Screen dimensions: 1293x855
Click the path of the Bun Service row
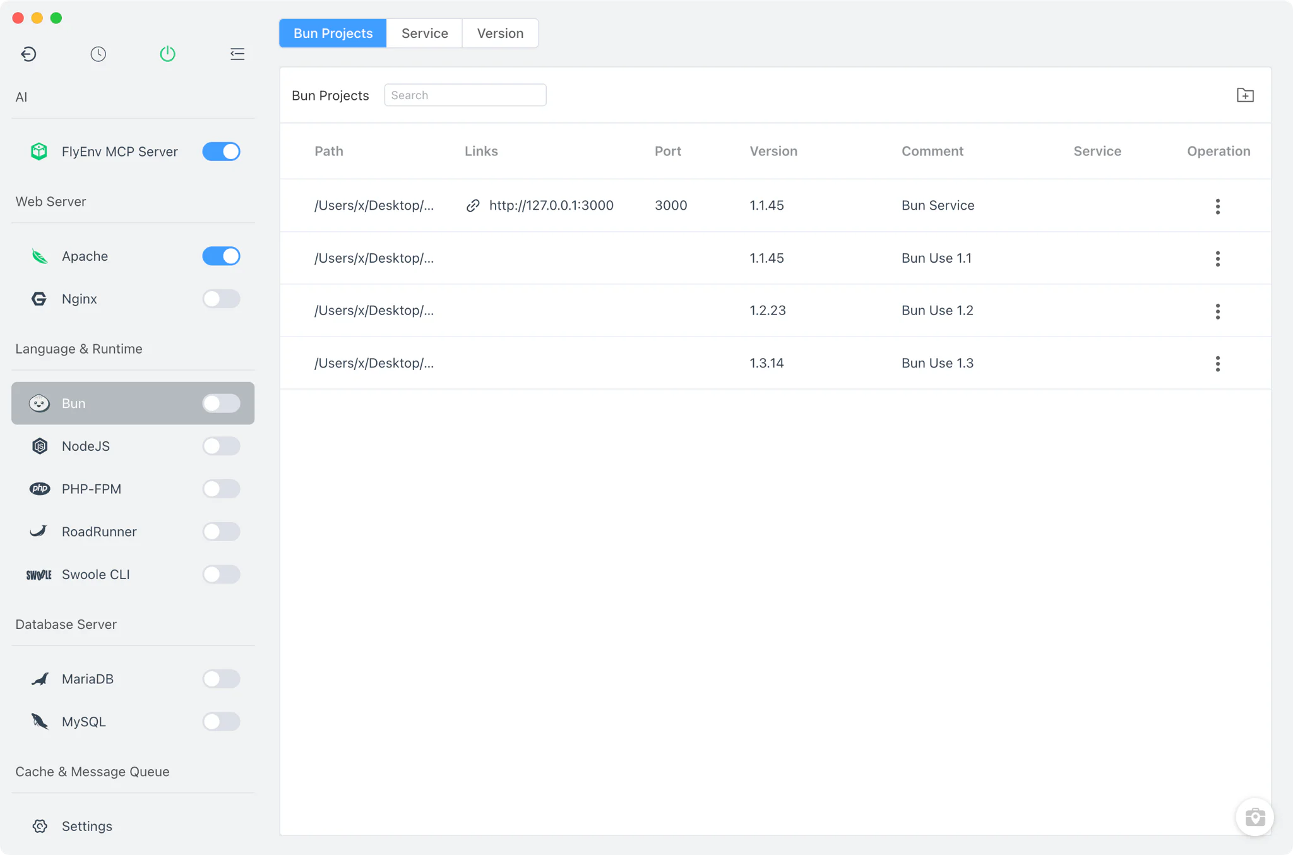pyautogui.click(x=374, y=205)
